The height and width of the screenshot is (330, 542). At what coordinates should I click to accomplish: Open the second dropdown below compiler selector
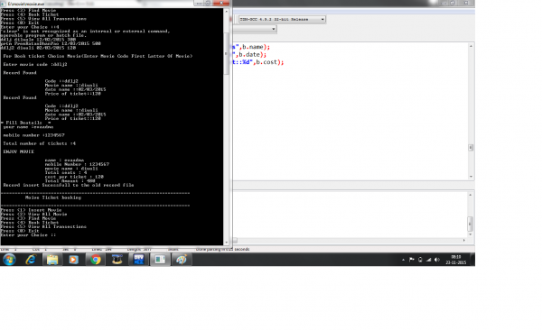click(255, 29)
